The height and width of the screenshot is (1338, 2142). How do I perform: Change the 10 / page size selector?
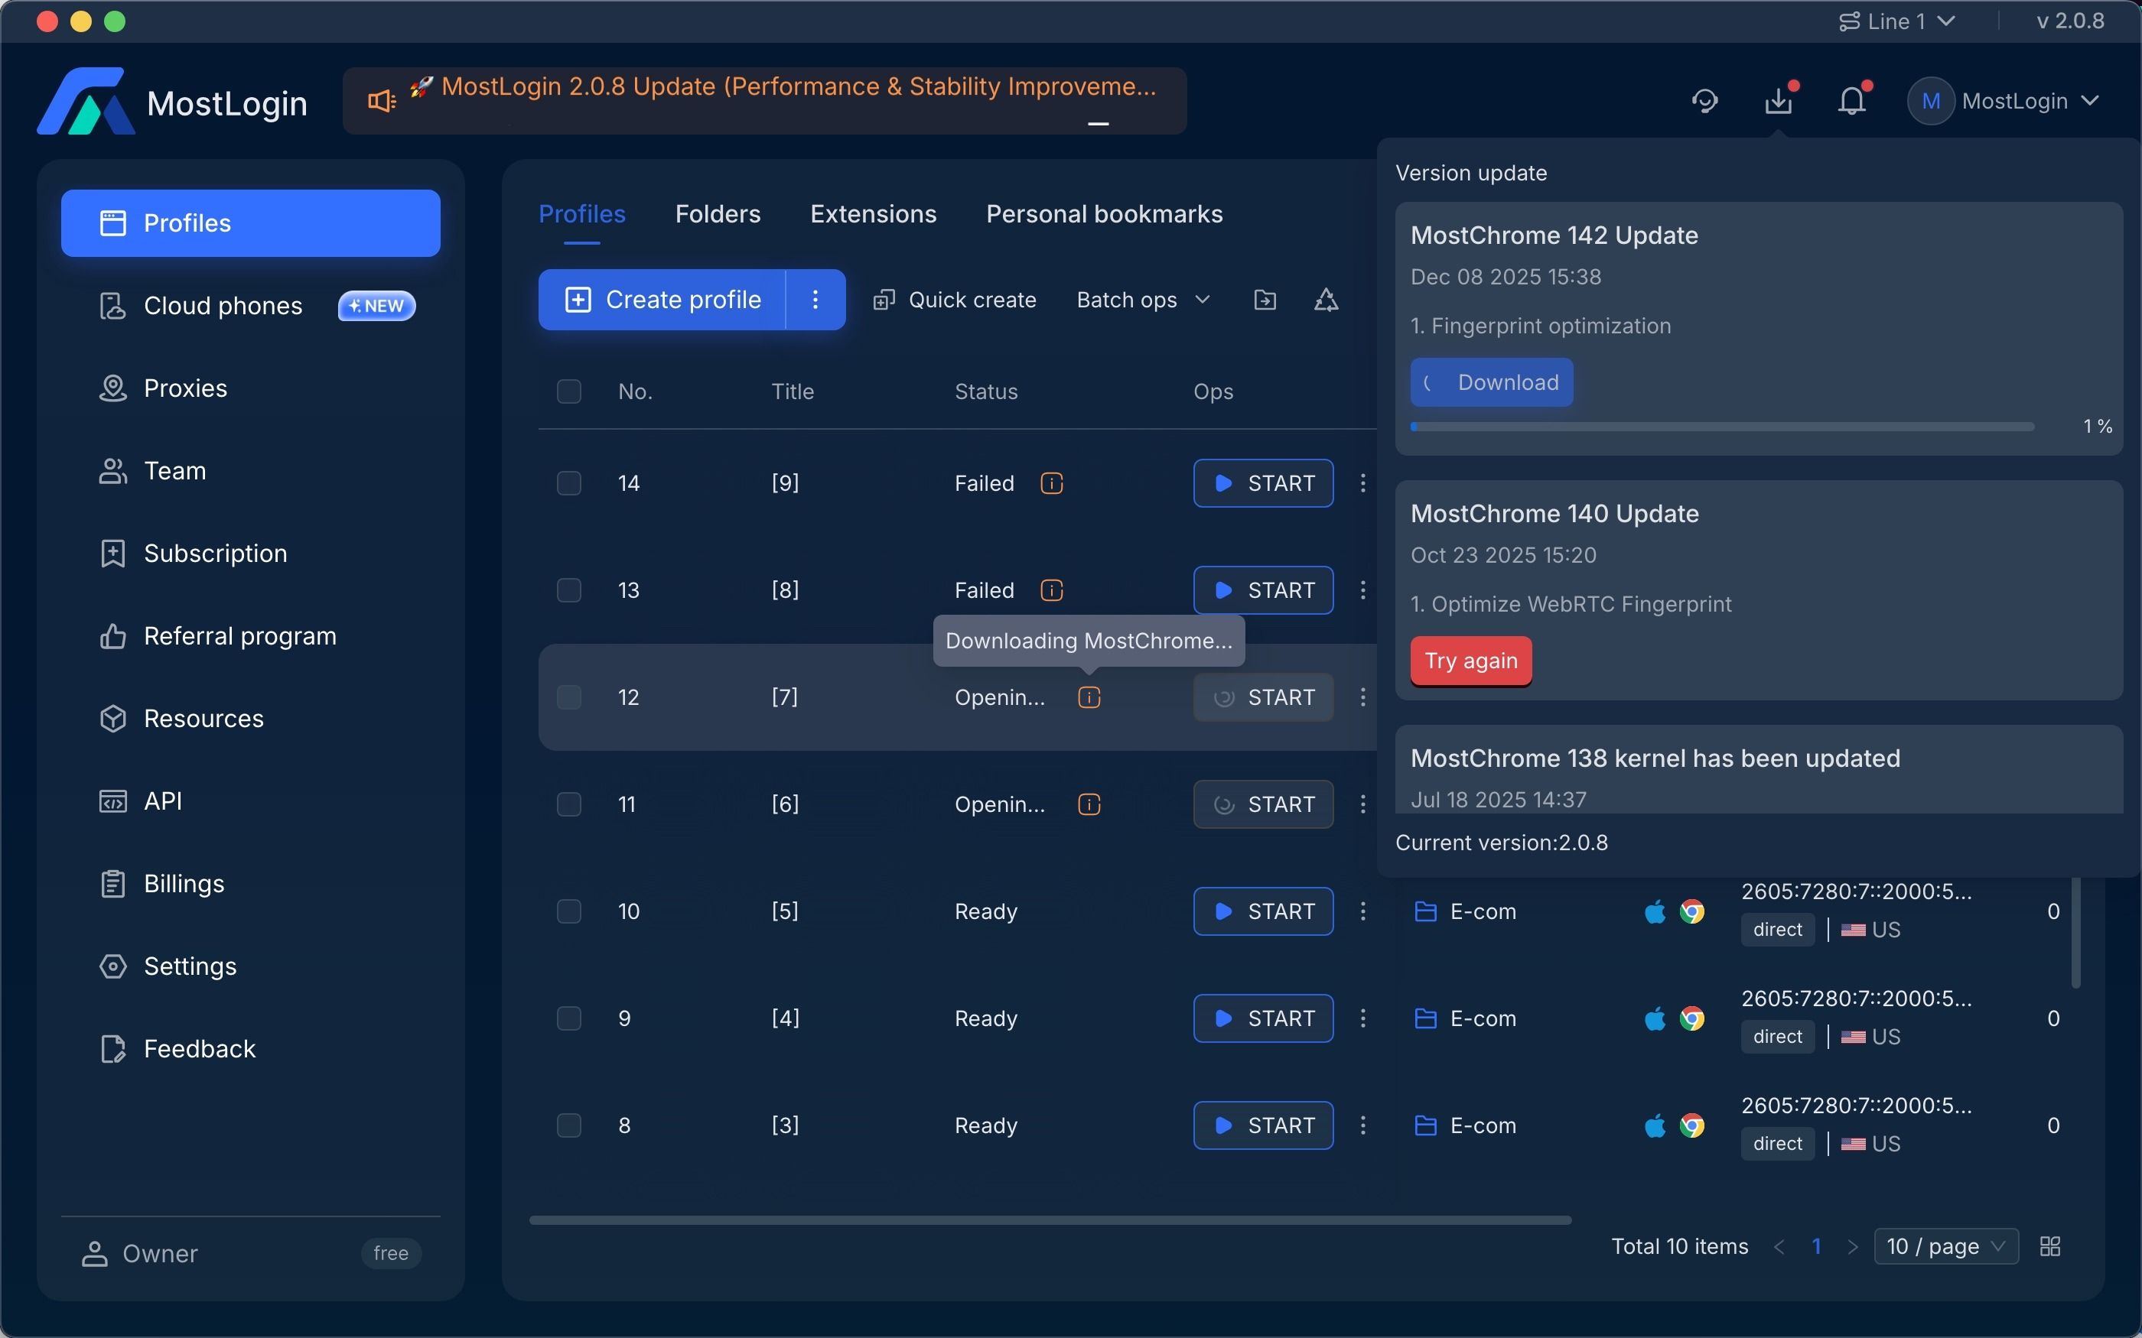1945,1246
